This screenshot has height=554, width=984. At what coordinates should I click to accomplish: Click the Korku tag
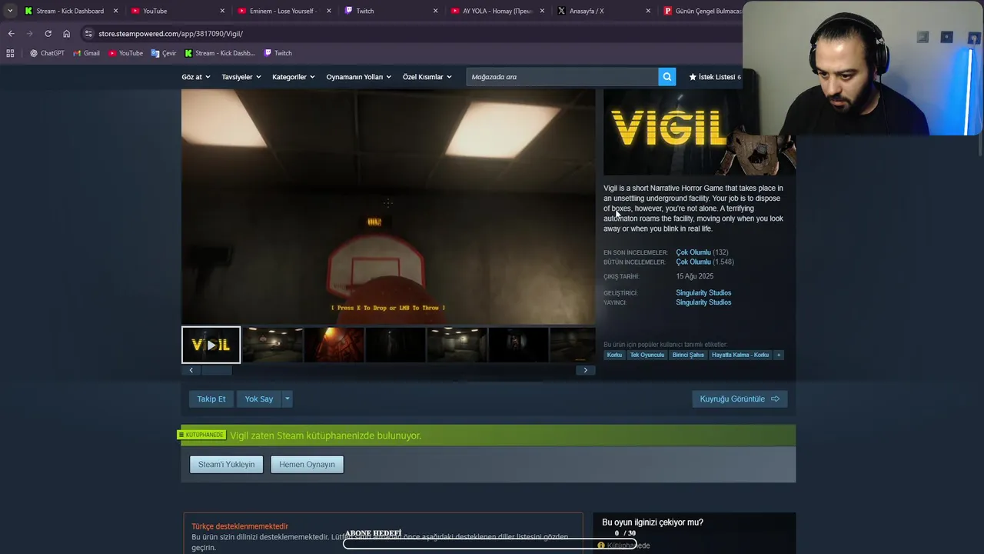coord(614,355)
